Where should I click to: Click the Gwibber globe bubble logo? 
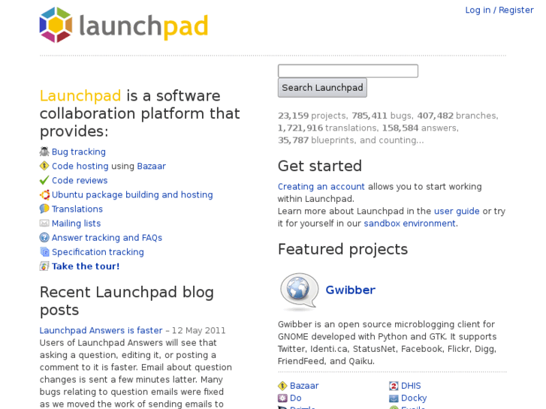click(x=300, y=291)
